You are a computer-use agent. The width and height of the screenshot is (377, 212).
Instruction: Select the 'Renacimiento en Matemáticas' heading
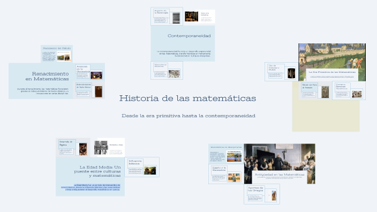(x=47, y=76)
